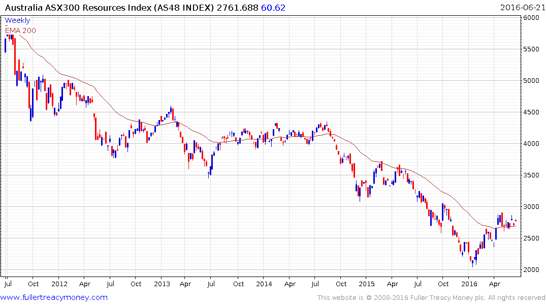The width and height of the screenshot is (546, 305).
Task: Open the www.fullertreacymoney.com link
Action: [x=54, y=297]
